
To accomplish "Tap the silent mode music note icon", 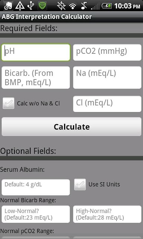I will (84, 6).
